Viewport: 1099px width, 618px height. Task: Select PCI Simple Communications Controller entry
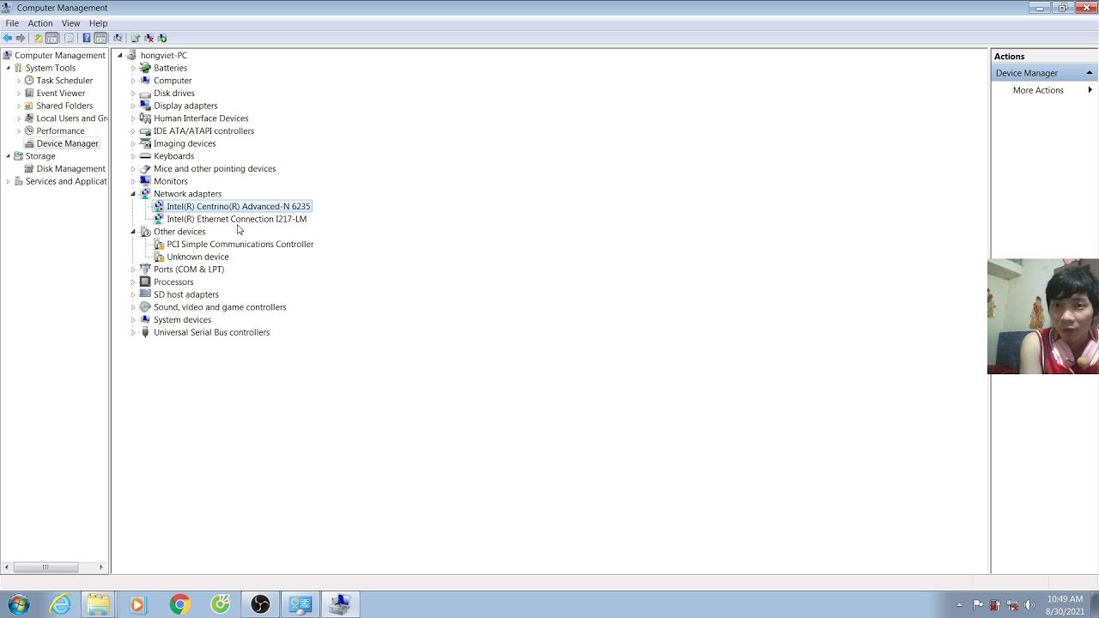240,245
